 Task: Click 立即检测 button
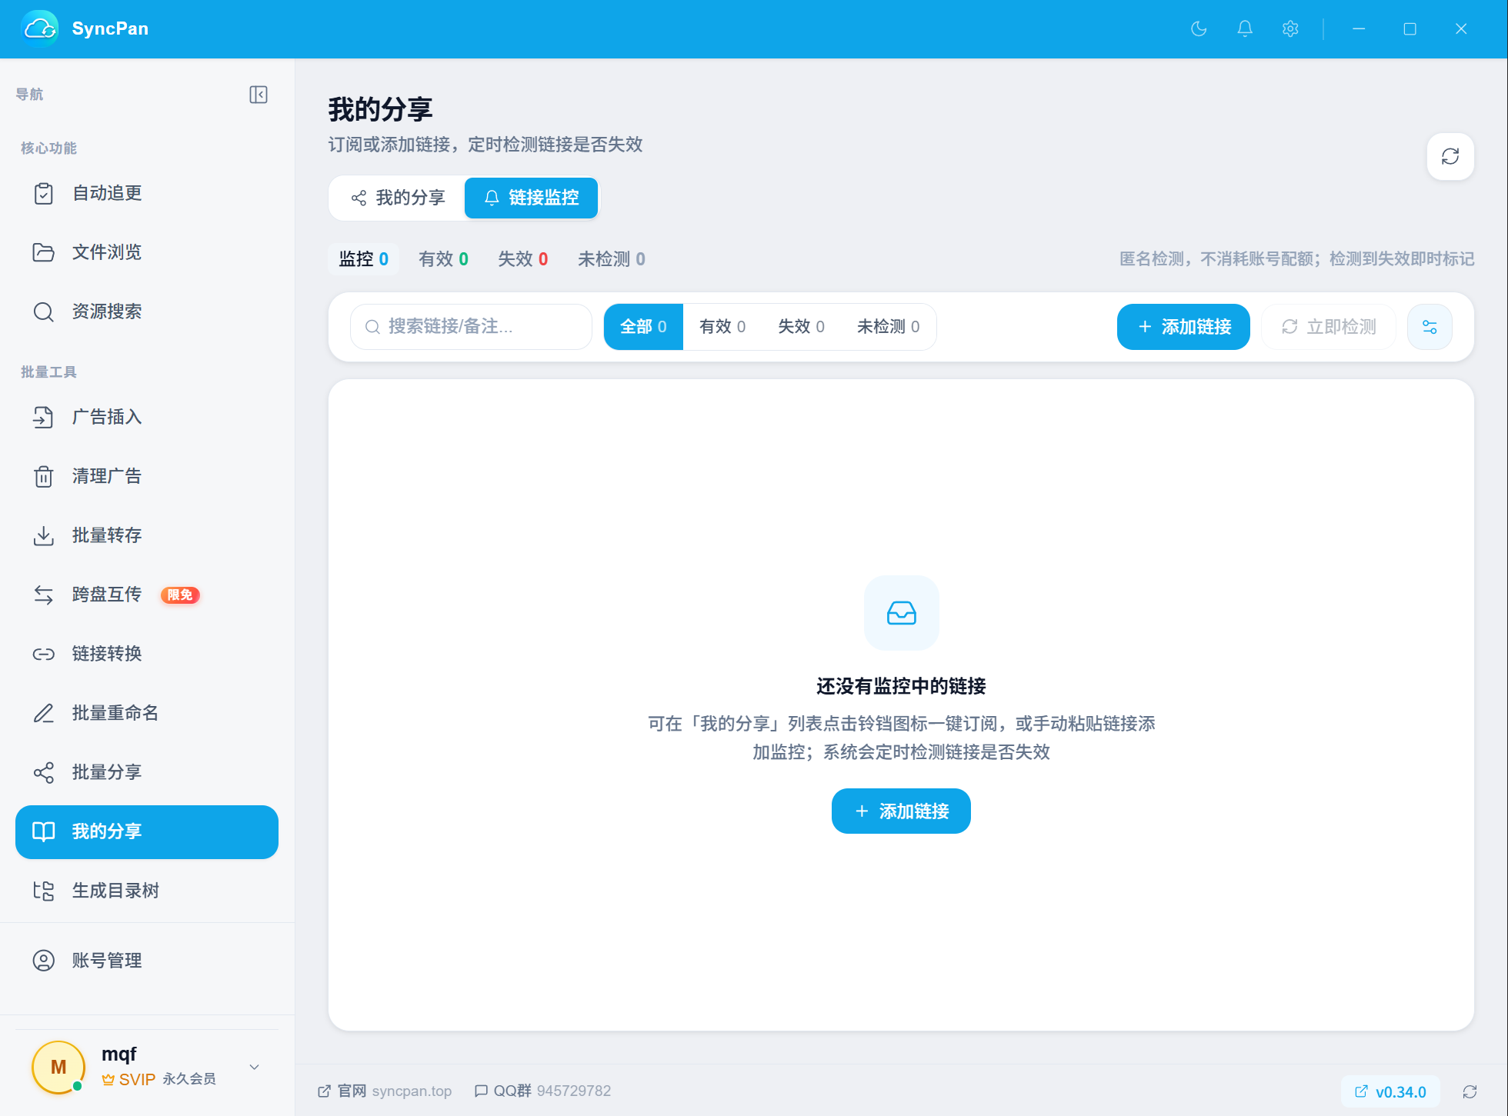[x=1329, y=327]
